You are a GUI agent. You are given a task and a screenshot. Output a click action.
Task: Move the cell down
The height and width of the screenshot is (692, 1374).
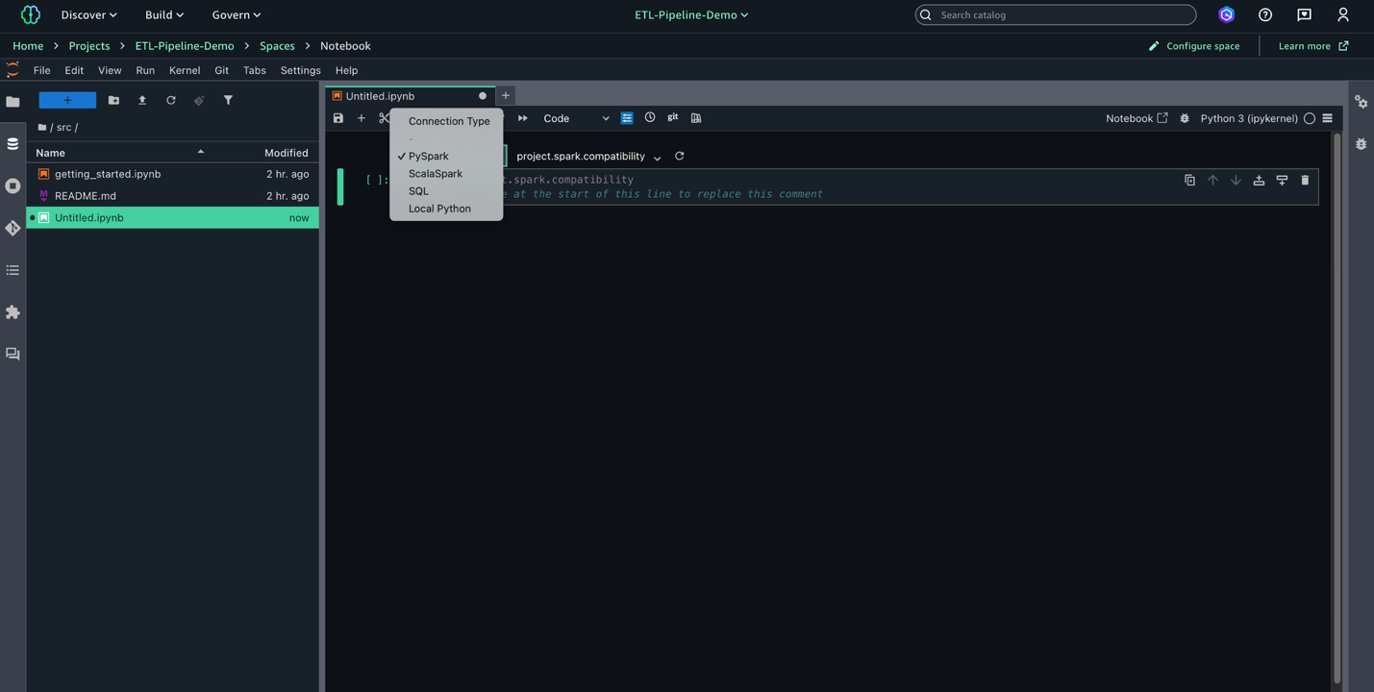tap(1236, 180)
